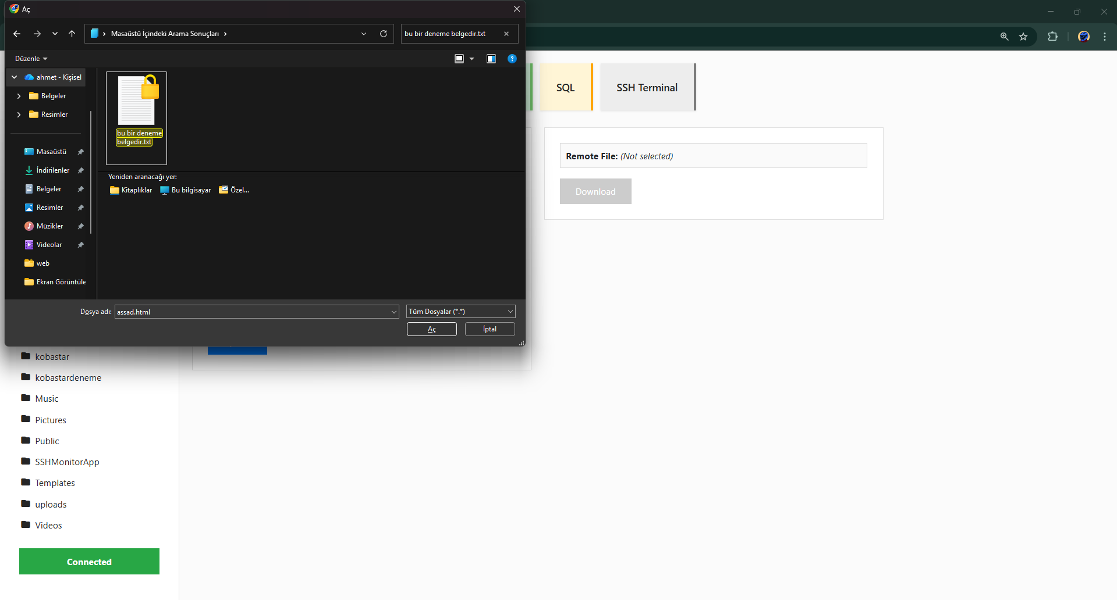Click the zoom magnifier icon in address bar
Image resolution: width=1117 pixels, height=600 pixels.
(1003, 36)
